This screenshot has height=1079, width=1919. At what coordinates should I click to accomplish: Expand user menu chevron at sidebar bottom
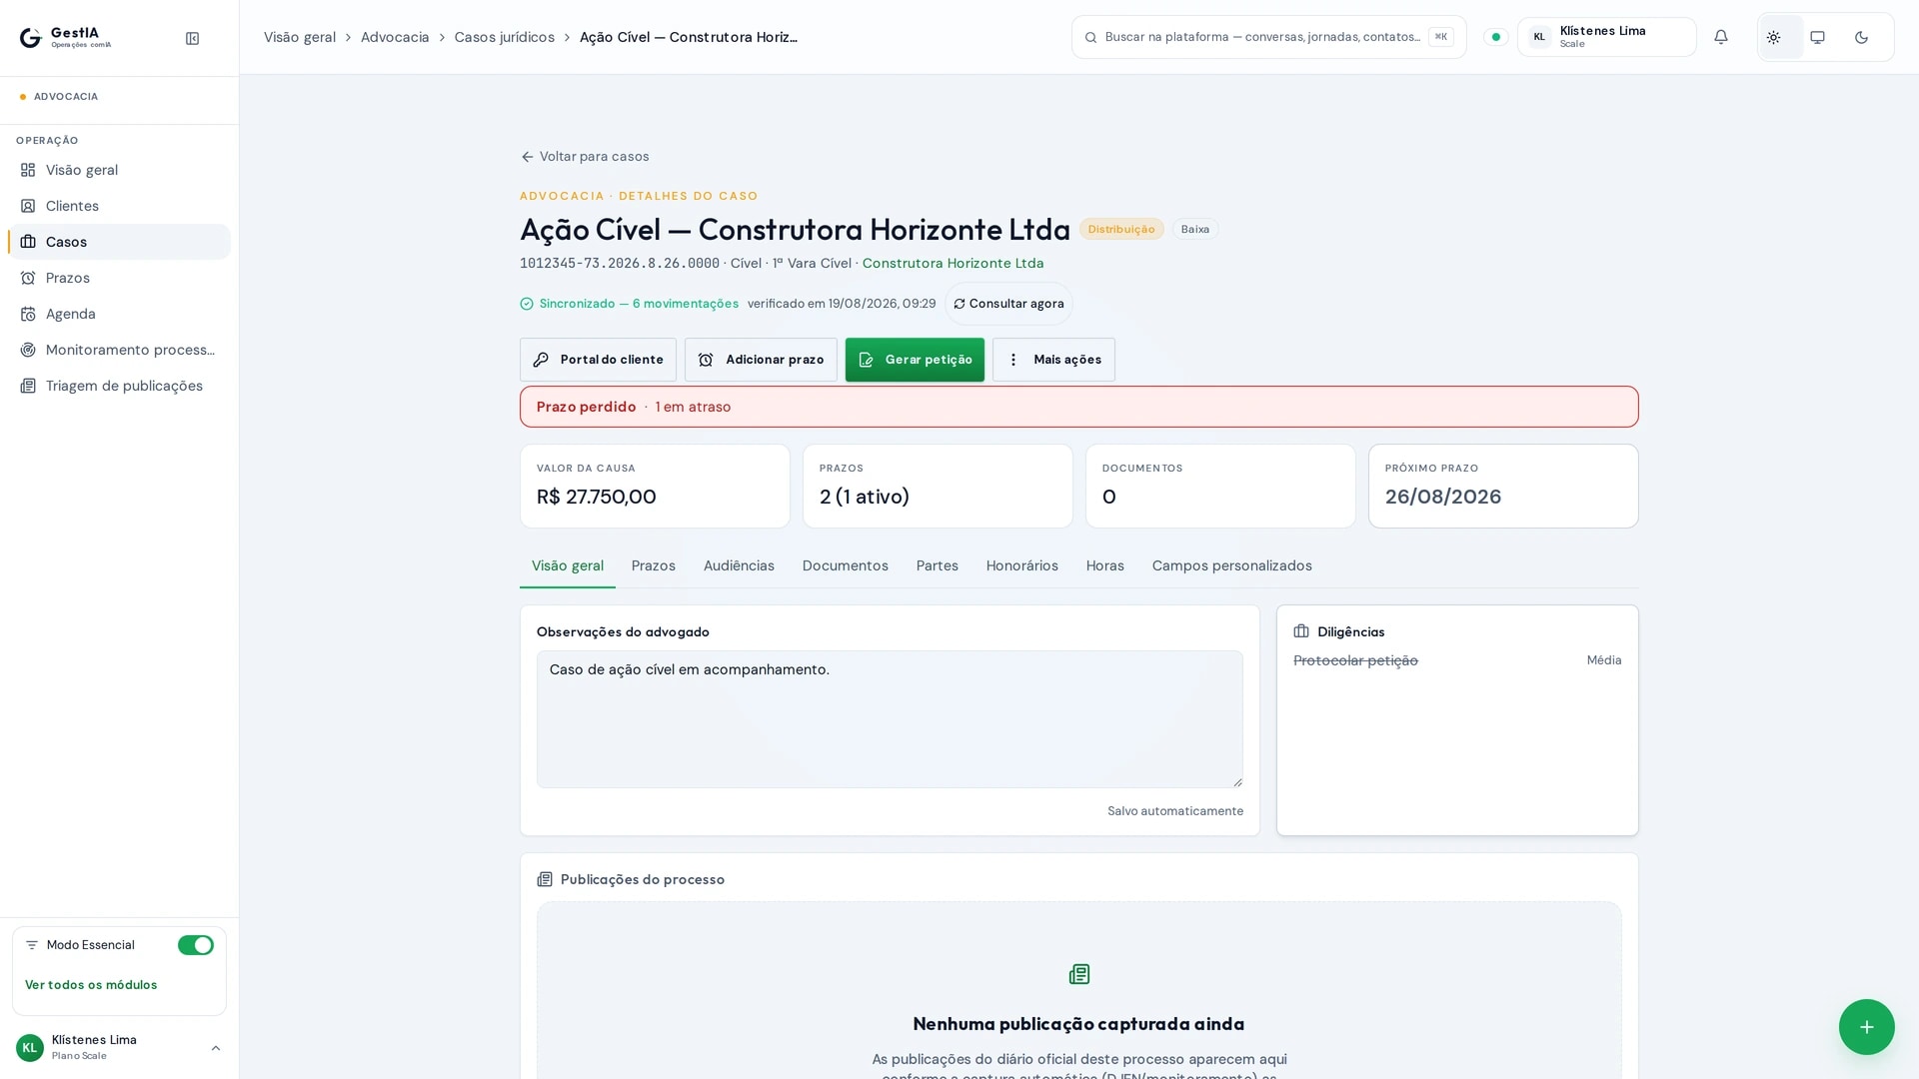[215, 1048]
